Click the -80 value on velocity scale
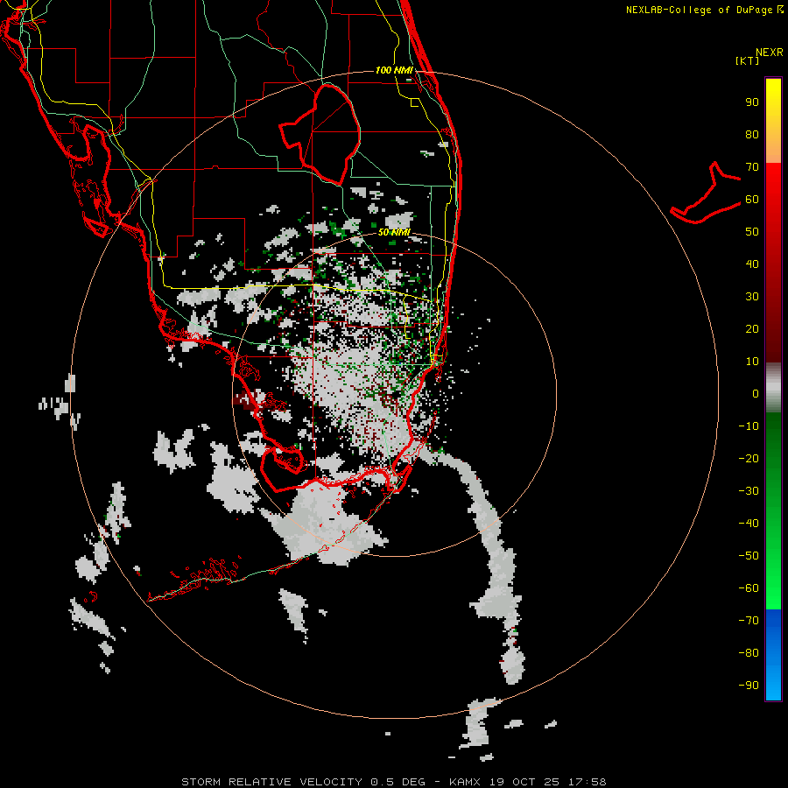Viewport: 788px width, 788px height. 749,653
